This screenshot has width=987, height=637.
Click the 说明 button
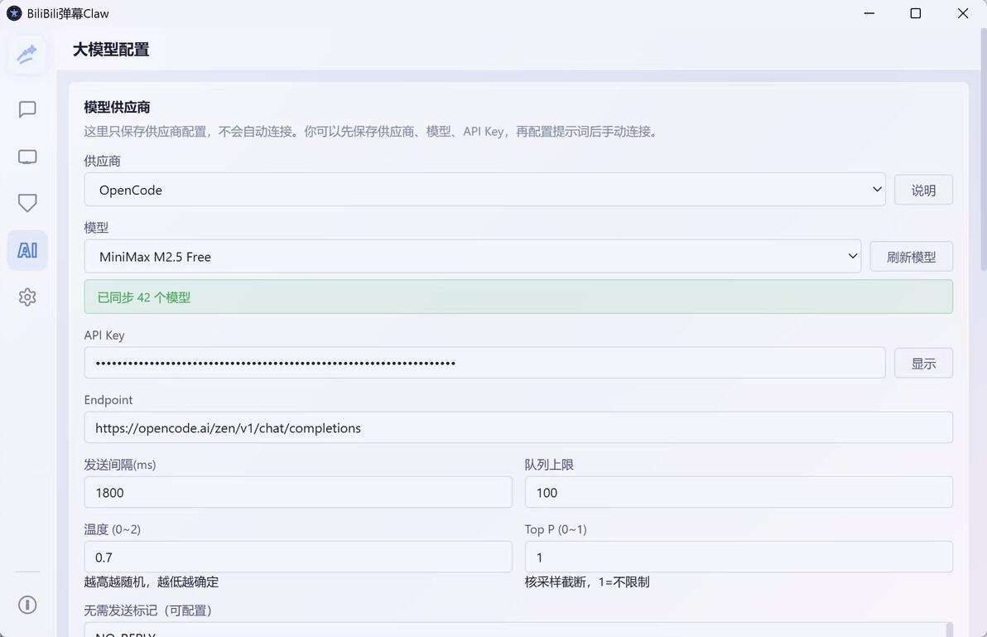point(923,190)
